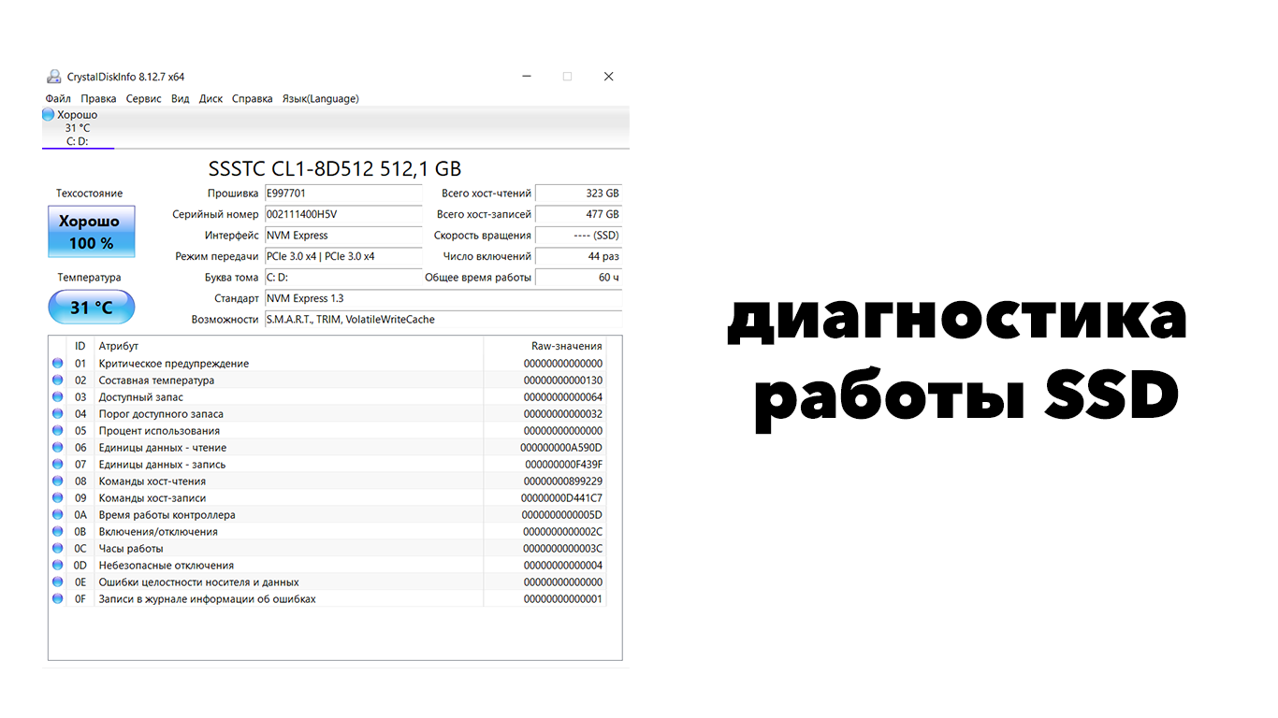Viewport: 1278px width, 718px height.
Task: Click the rotation speed value ---- (SSD)
Action: [578, 236]
